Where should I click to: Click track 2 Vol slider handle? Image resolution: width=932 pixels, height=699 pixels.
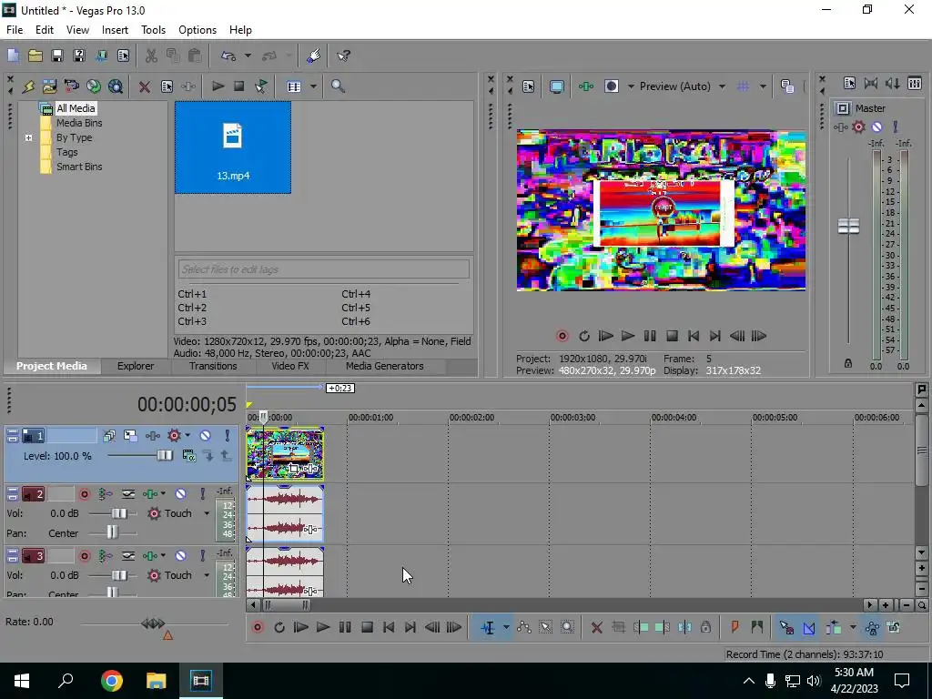point(119,513)
